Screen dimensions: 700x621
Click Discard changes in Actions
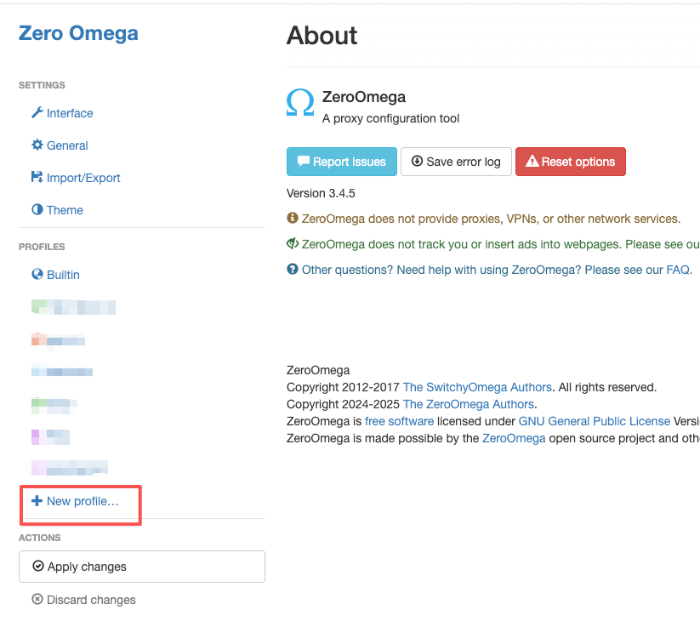(x=91, y=600)
